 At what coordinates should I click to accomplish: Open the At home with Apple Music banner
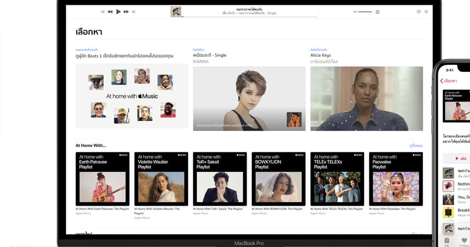point(132,96)
